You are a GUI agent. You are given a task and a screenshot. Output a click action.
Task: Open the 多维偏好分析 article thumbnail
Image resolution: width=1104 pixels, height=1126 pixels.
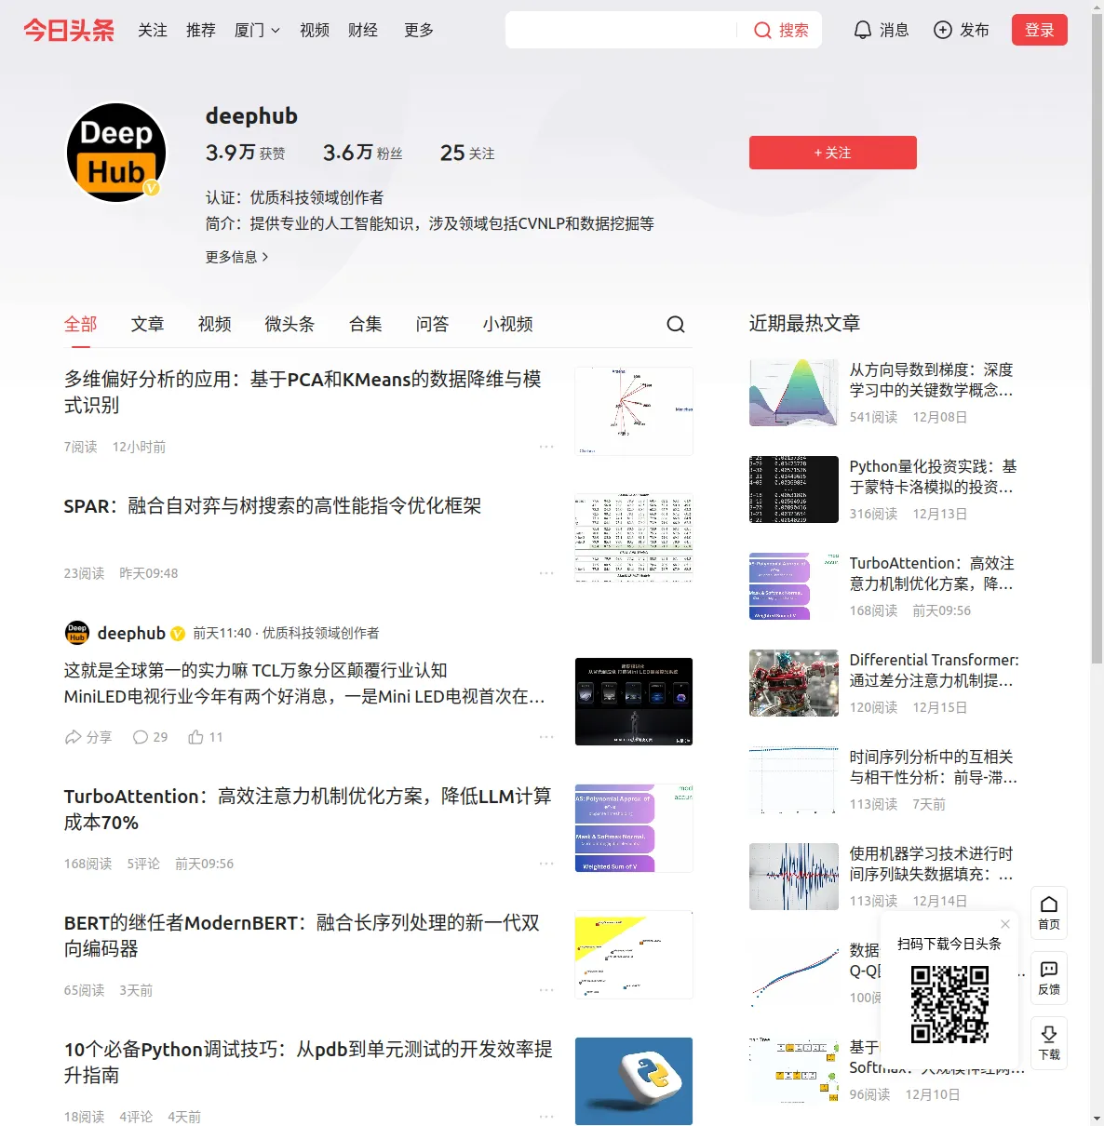pos(634,411)
